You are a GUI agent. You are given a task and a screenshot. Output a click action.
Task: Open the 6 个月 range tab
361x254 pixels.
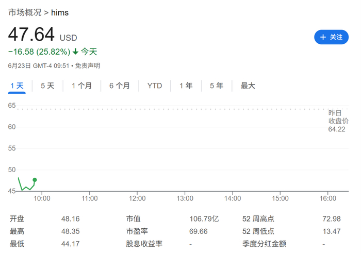[x=120, y=86]
